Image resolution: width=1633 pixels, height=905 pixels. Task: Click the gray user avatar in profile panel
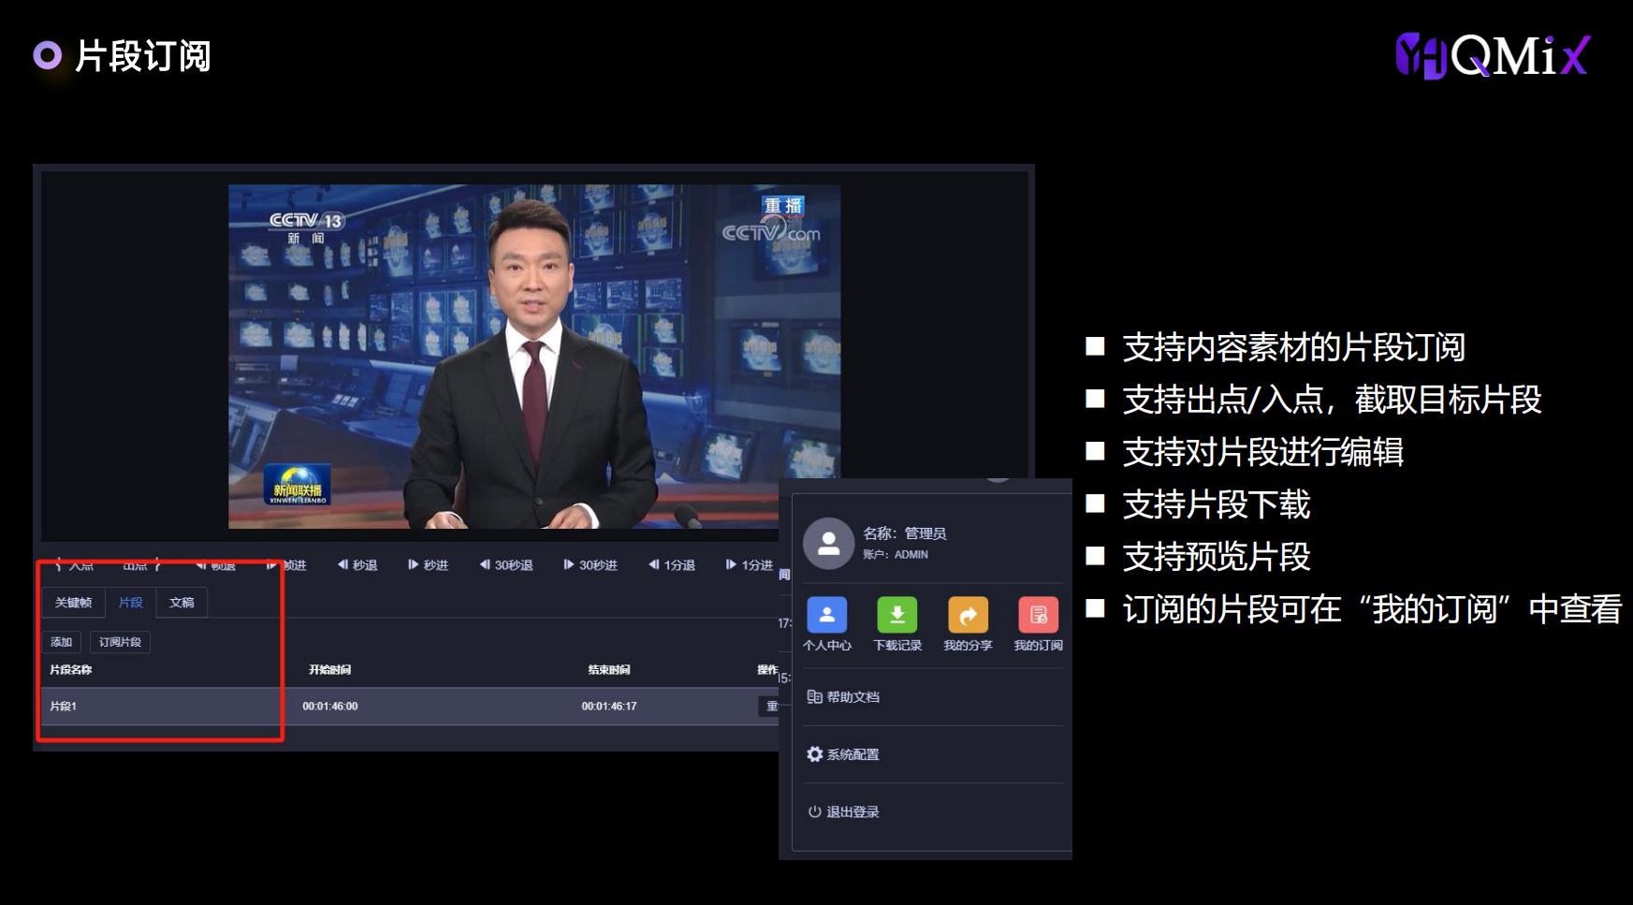(828, 544)
